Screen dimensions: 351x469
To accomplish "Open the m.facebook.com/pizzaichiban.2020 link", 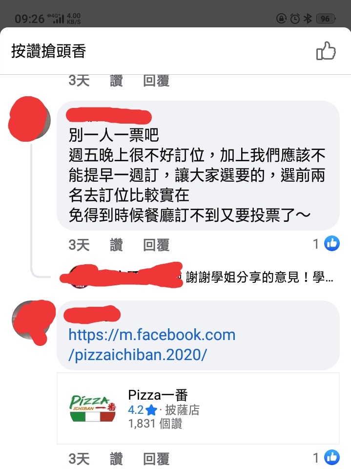I will (152, 344).
